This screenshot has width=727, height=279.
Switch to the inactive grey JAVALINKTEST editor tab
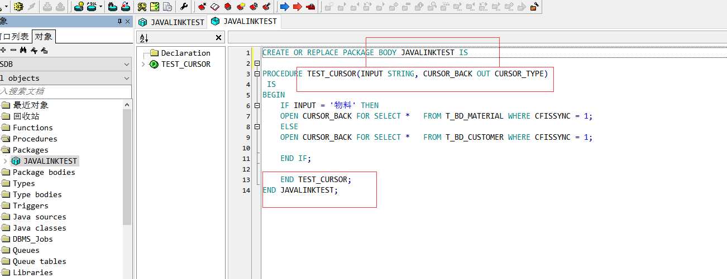tap(171, 22)
